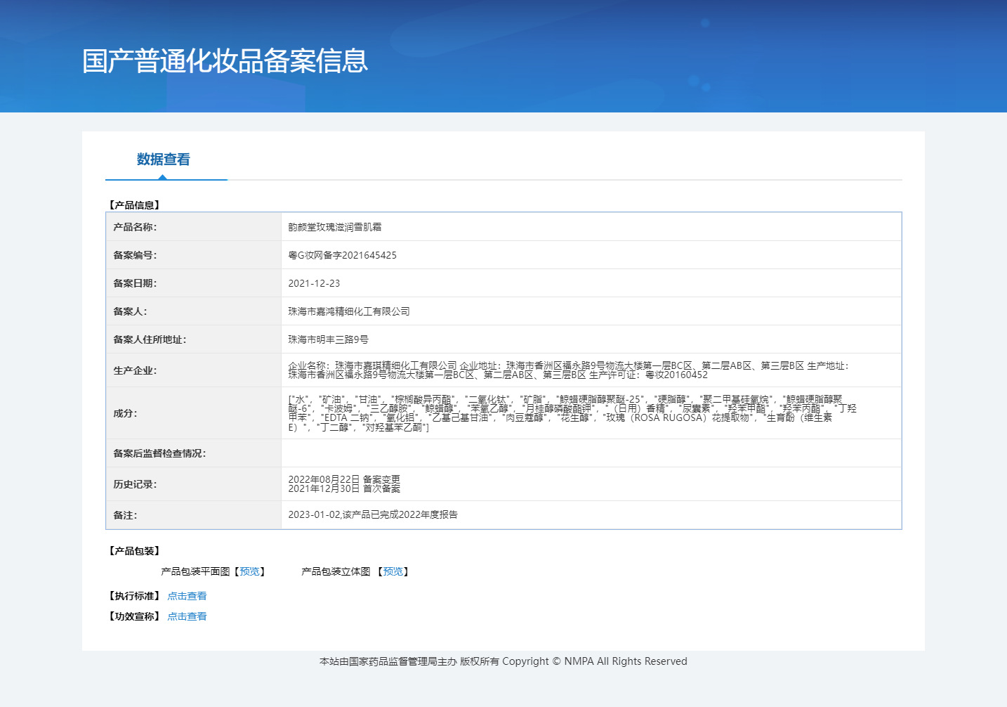Screen dimensions: 1007x707
Task: Click filer name 珠海市嘉鸿精细化工有限公司
Action: tap(349, 311)
